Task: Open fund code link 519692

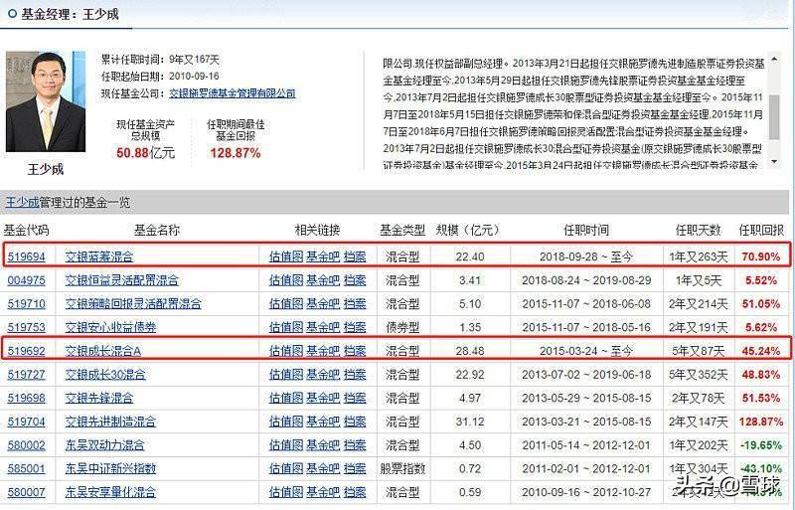Action: [27, 351]
